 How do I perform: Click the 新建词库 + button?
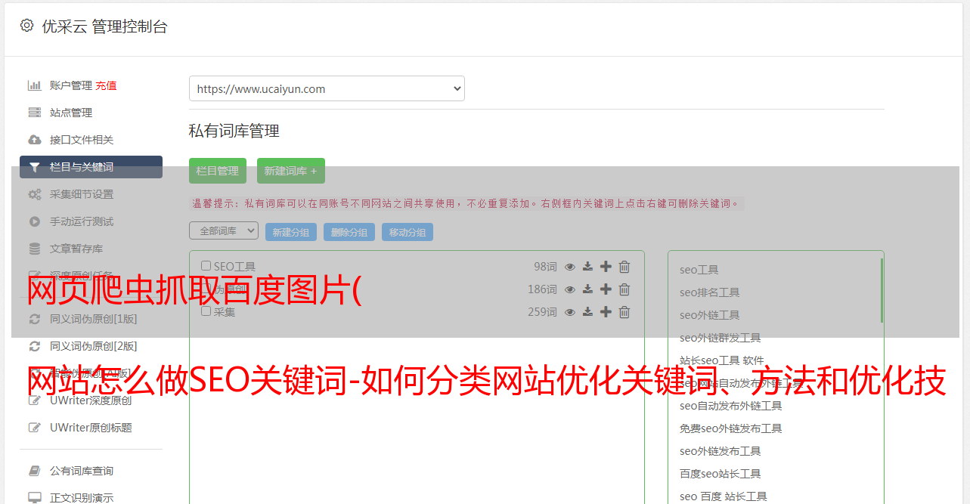pyautogui.click(x=291, y=171)
